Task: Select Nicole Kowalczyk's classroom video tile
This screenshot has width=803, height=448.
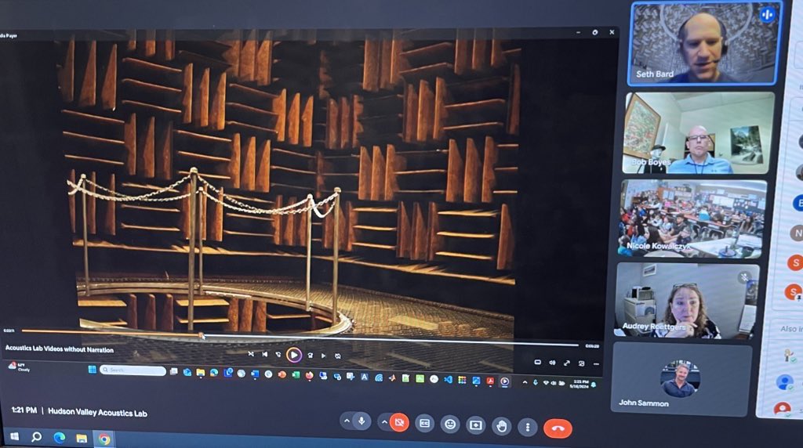Action: coord(692,219)
